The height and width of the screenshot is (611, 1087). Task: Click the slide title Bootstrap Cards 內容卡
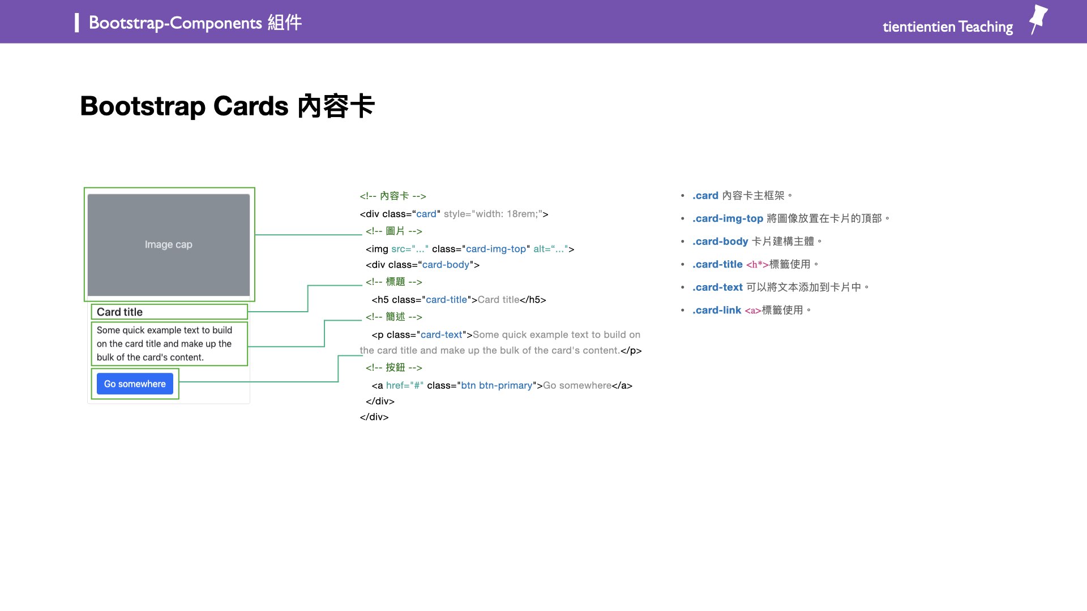point(228,105)
